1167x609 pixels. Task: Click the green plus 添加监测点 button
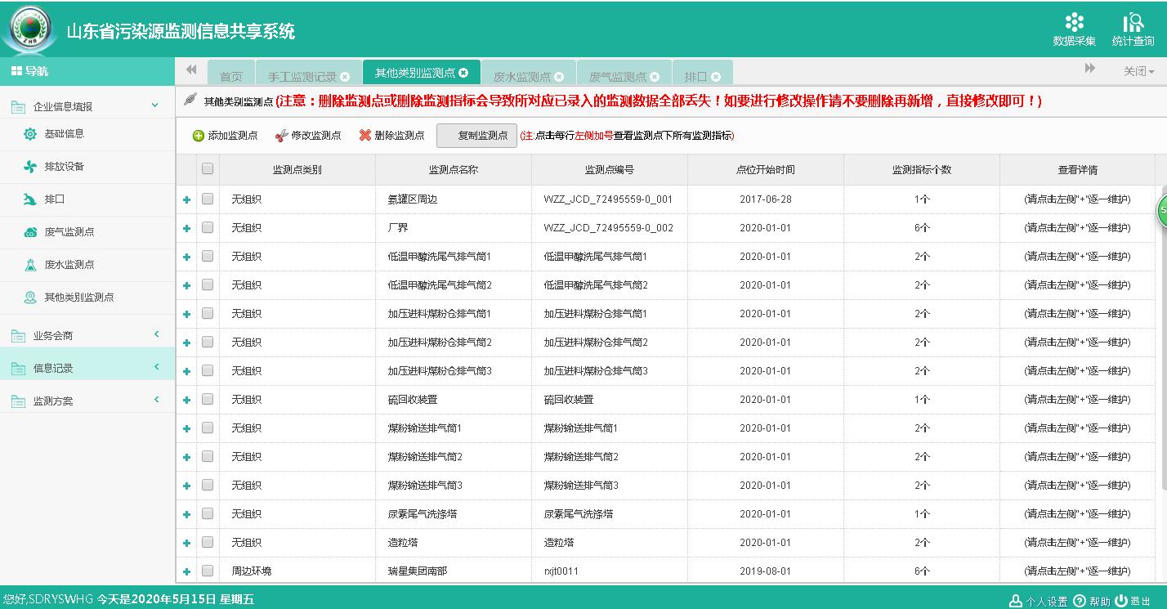[199, 136]
